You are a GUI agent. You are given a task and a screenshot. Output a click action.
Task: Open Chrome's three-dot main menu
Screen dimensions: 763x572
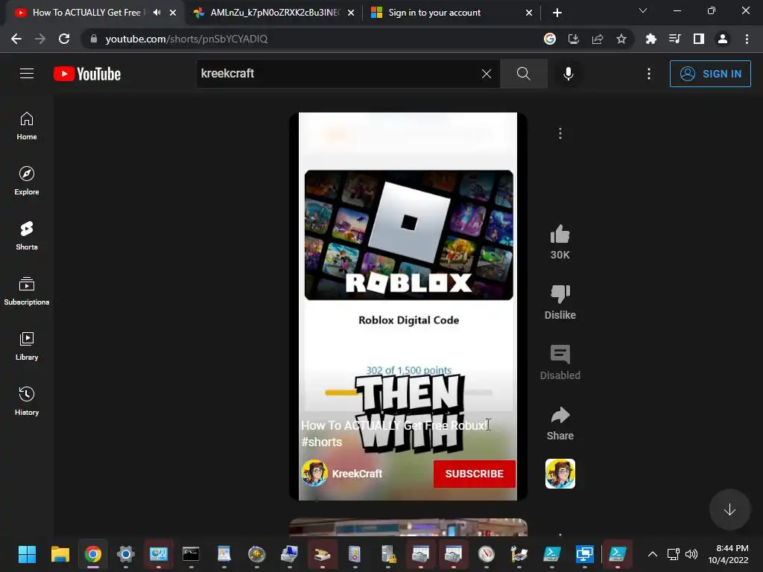[x=747, y=39]
